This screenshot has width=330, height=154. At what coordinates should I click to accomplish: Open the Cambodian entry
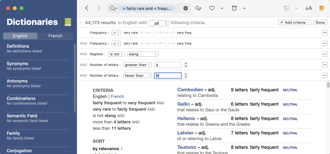pyautogui.click(x=190, y=90)
